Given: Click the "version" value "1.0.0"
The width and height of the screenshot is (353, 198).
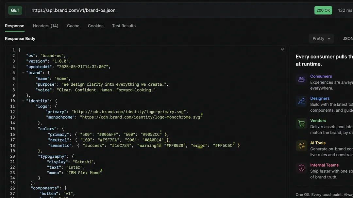Looking at the screenshot, I should [x=60, y=61].
